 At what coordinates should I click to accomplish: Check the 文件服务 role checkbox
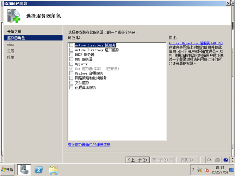(x=71, y=82)
